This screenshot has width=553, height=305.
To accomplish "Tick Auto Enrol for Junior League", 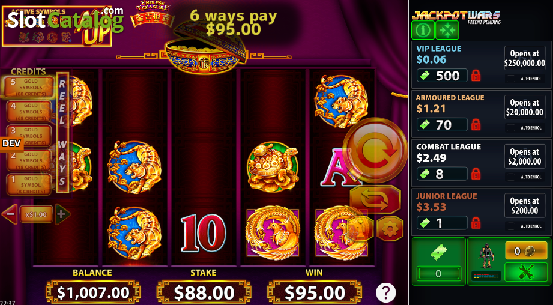I will (511, 226).
